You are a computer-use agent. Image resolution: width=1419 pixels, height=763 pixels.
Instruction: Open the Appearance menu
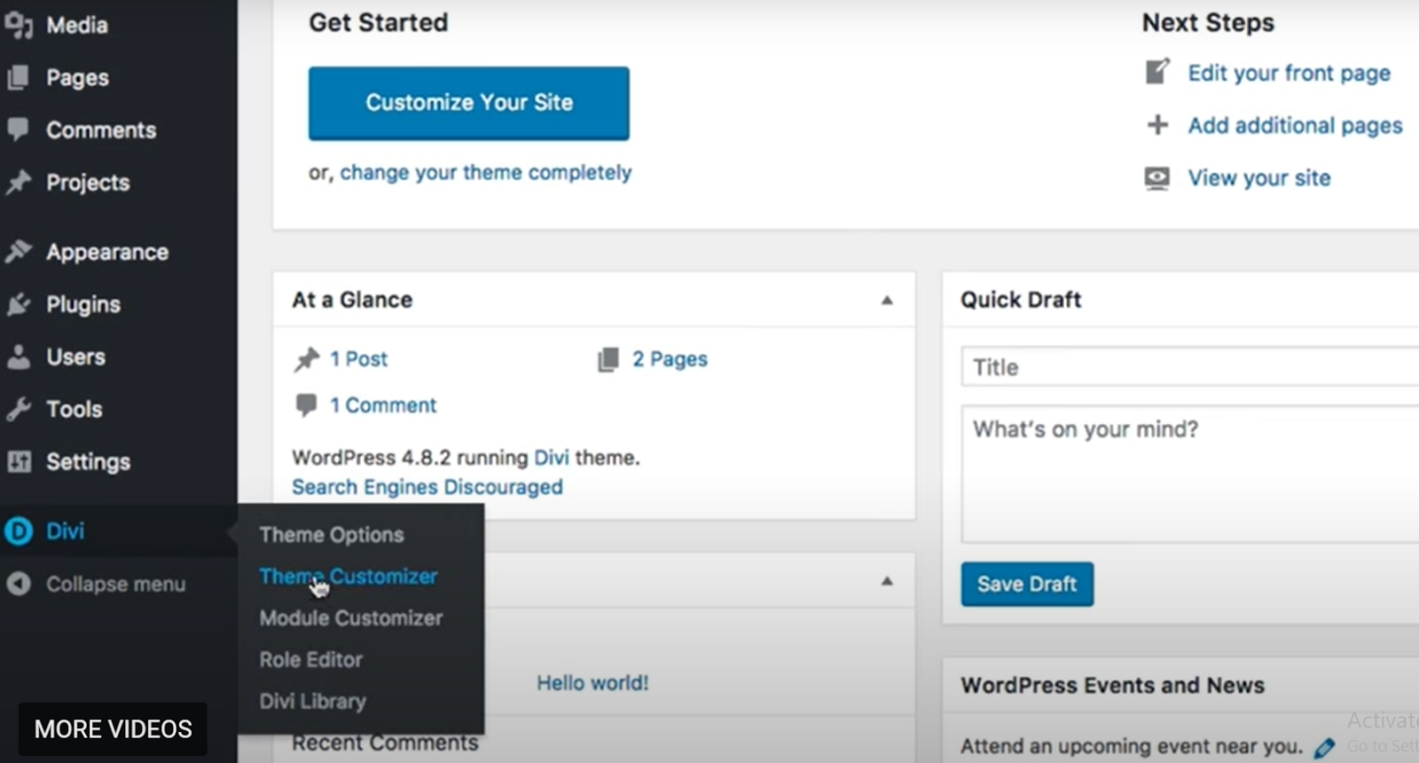point(107,253)
